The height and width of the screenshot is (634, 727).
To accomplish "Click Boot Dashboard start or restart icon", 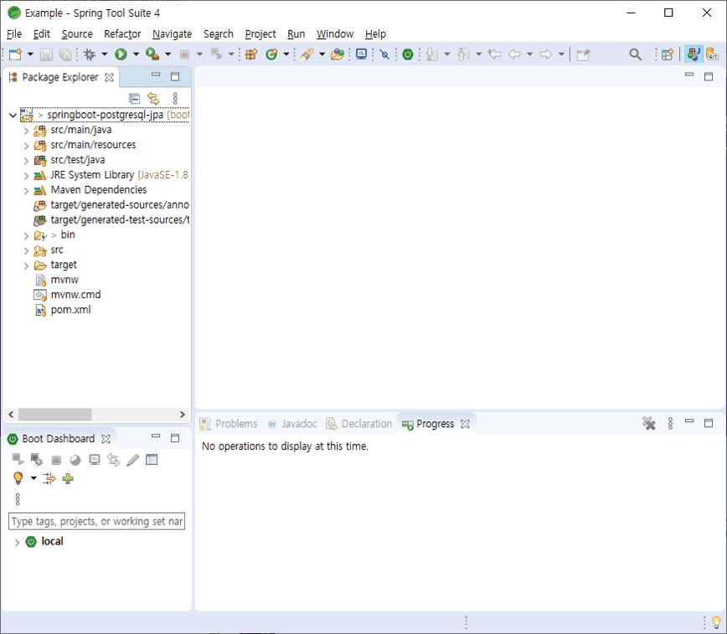I will [18, 459].
